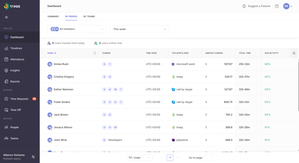The height and width of the screenshot is (163, 299).
Task: Open column settings filter icon in table header
Action: pos(294,53)
